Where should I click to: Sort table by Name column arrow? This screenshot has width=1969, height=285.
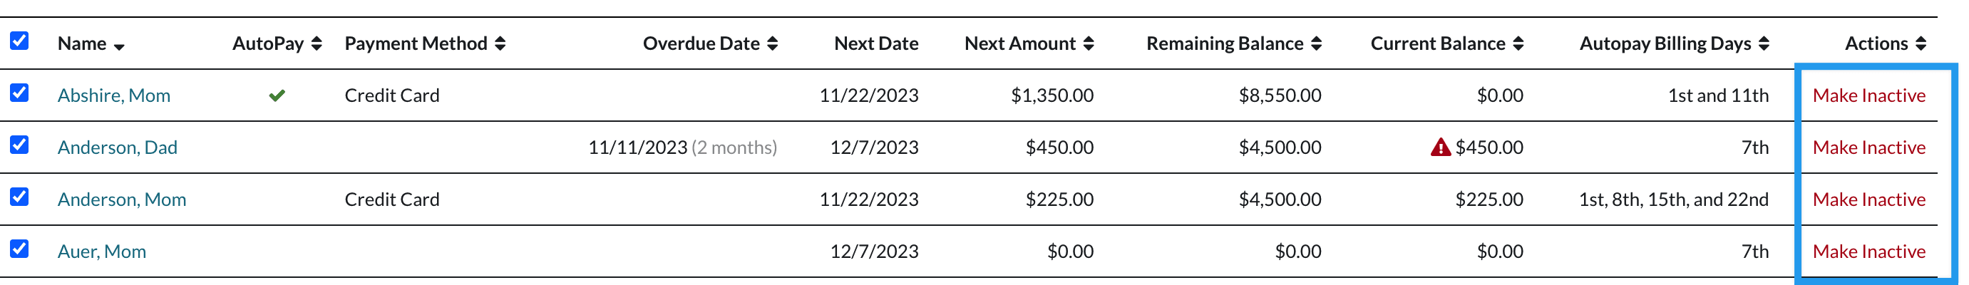point(119,46)
